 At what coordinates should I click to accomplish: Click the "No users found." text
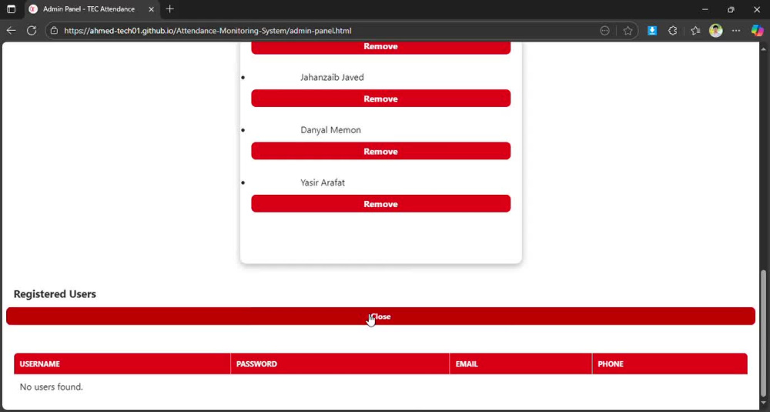click(51, 387)
